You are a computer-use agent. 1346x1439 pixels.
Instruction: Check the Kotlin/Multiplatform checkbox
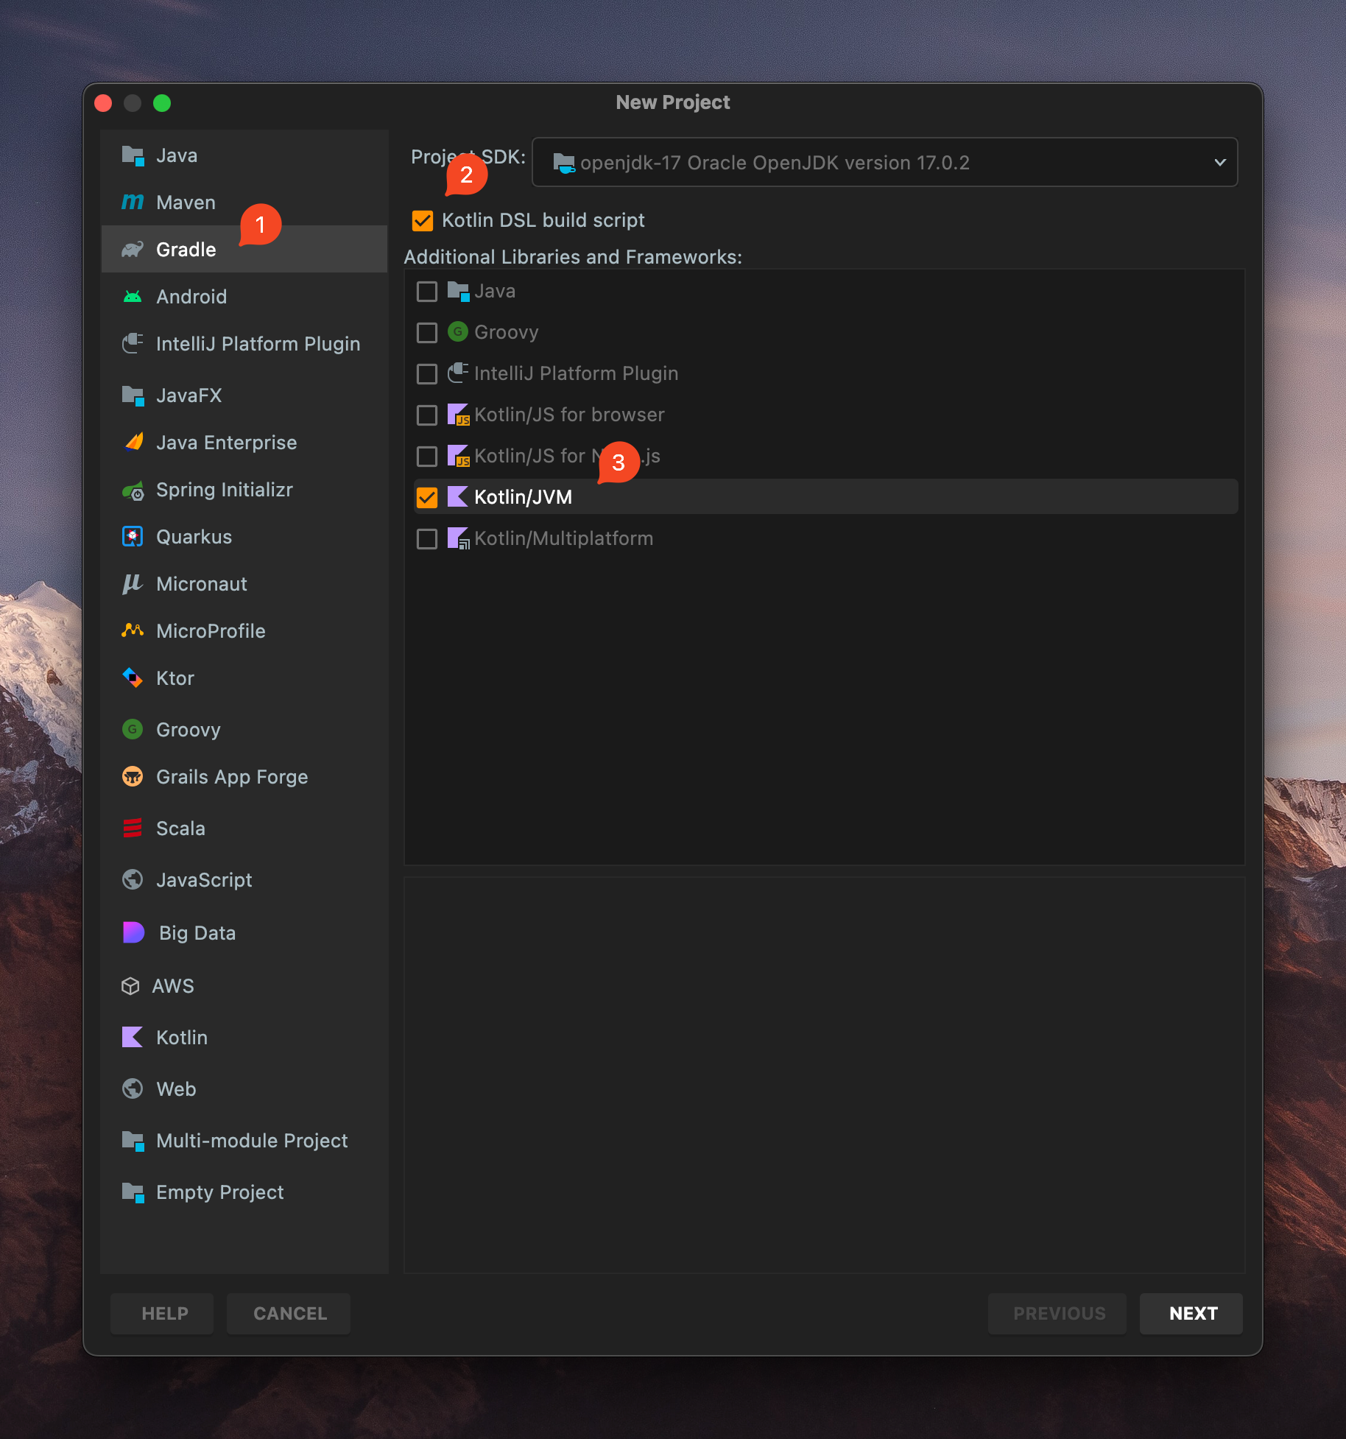point(427,539)
